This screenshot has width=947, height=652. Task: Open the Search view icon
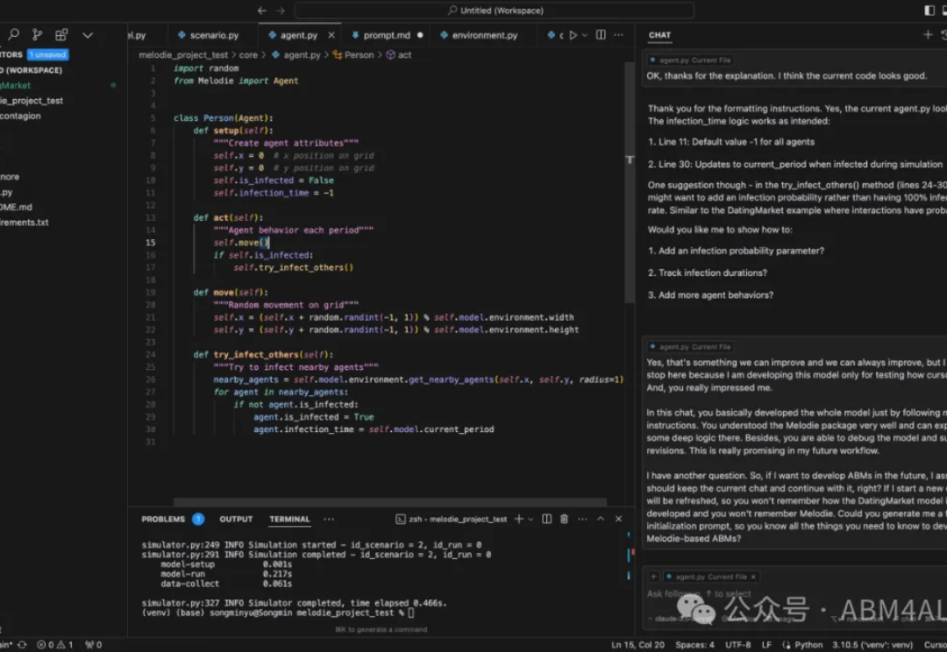[13, 34]
